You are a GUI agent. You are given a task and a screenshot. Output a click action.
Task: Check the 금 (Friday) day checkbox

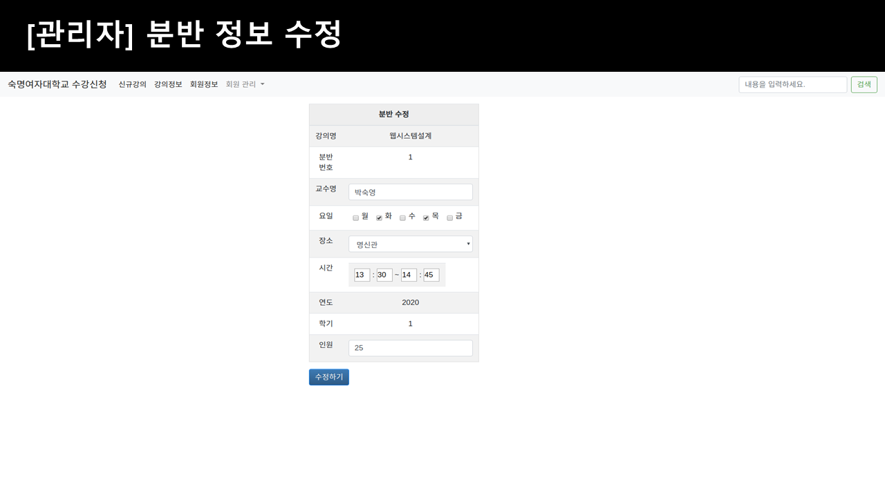[449, 217]
